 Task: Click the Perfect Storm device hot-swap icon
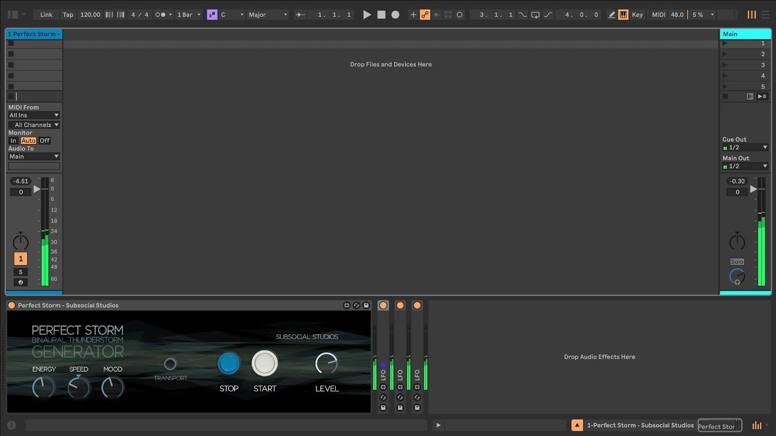(356, 305)
